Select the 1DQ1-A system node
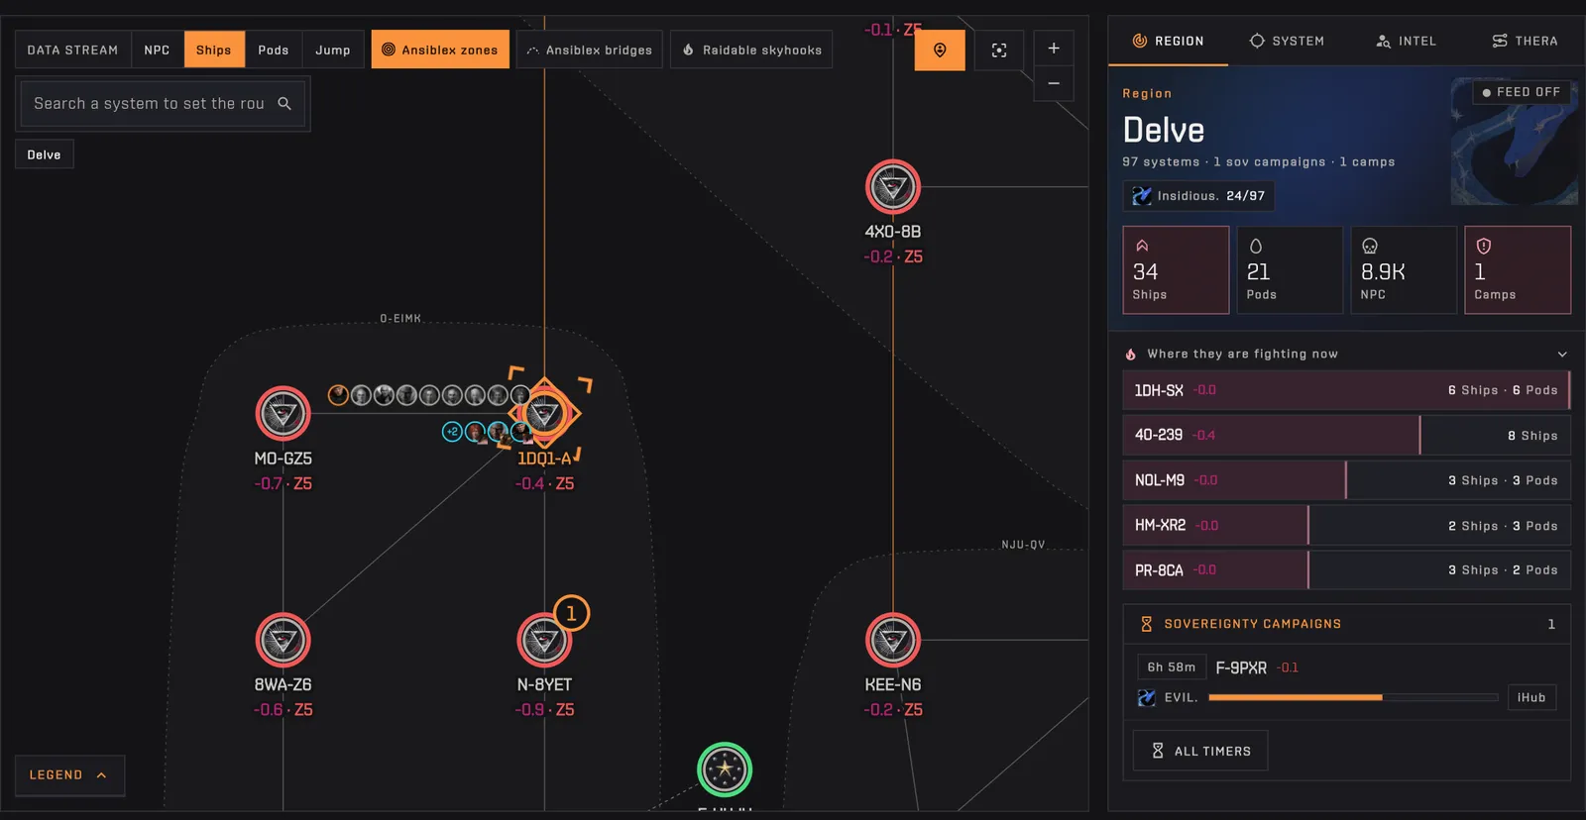This screenshot has height=820, width=1586. pyautogui.click(x=544, y=413)
